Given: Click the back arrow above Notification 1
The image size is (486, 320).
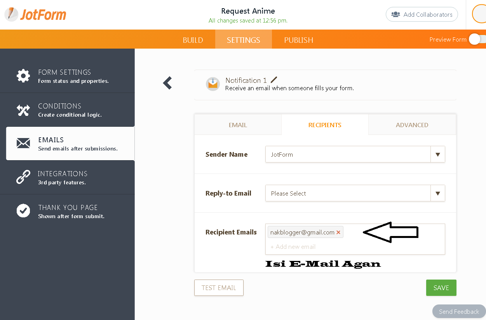Looking at the screenshot, I should point(167,83).
